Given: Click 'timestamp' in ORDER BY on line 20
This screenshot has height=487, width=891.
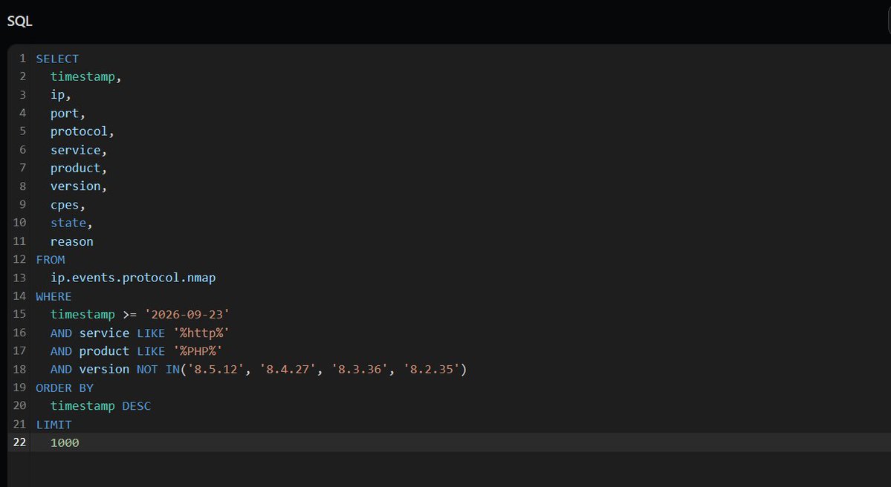Looking at the screenshot, I should tap(82, 406).
